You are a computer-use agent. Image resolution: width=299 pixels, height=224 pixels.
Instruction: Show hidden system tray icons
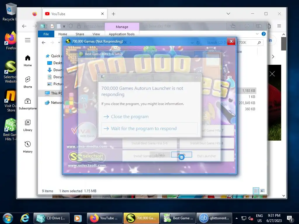(x=237, y=218)
